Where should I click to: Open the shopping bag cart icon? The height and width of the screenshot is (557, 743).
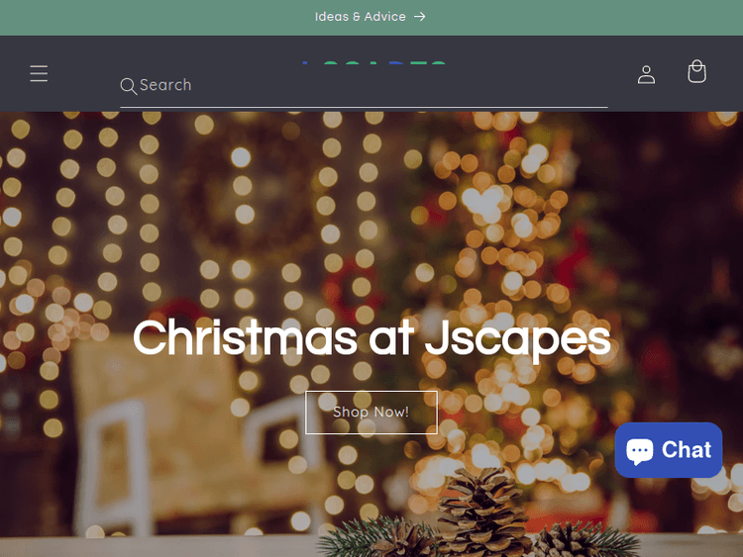coord(696,71)
